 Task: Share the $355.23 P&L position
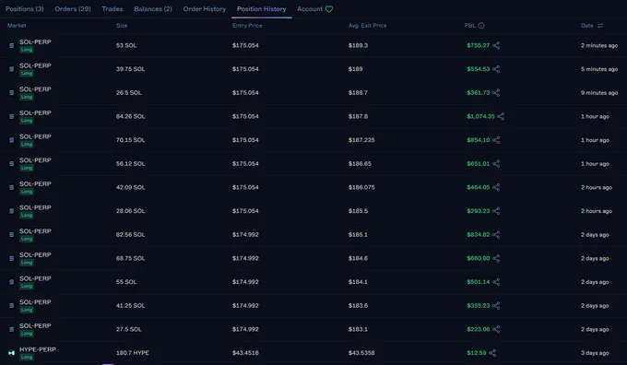click(x=496, y=305)
